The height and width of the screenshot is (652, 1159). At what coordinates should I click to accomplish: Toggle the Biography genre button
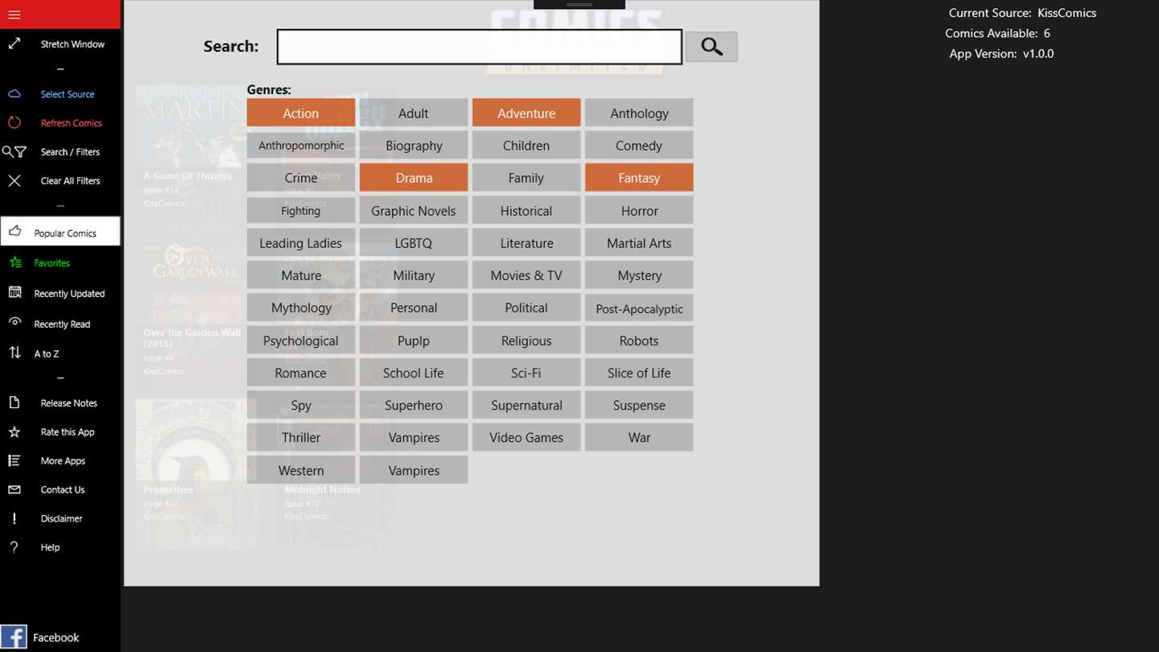[x=414, y=146]
